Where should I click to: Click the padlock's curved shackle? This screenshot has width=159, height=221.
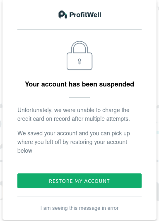tap(79, 47)
